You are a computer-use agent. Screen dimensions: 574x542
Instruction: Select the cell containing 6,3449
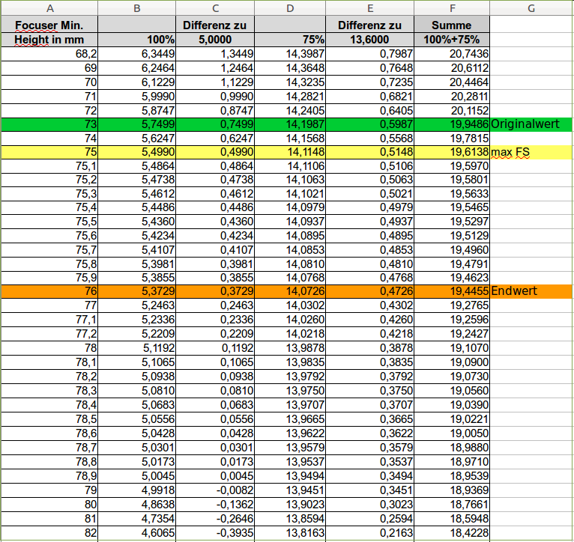click(137, 54)
